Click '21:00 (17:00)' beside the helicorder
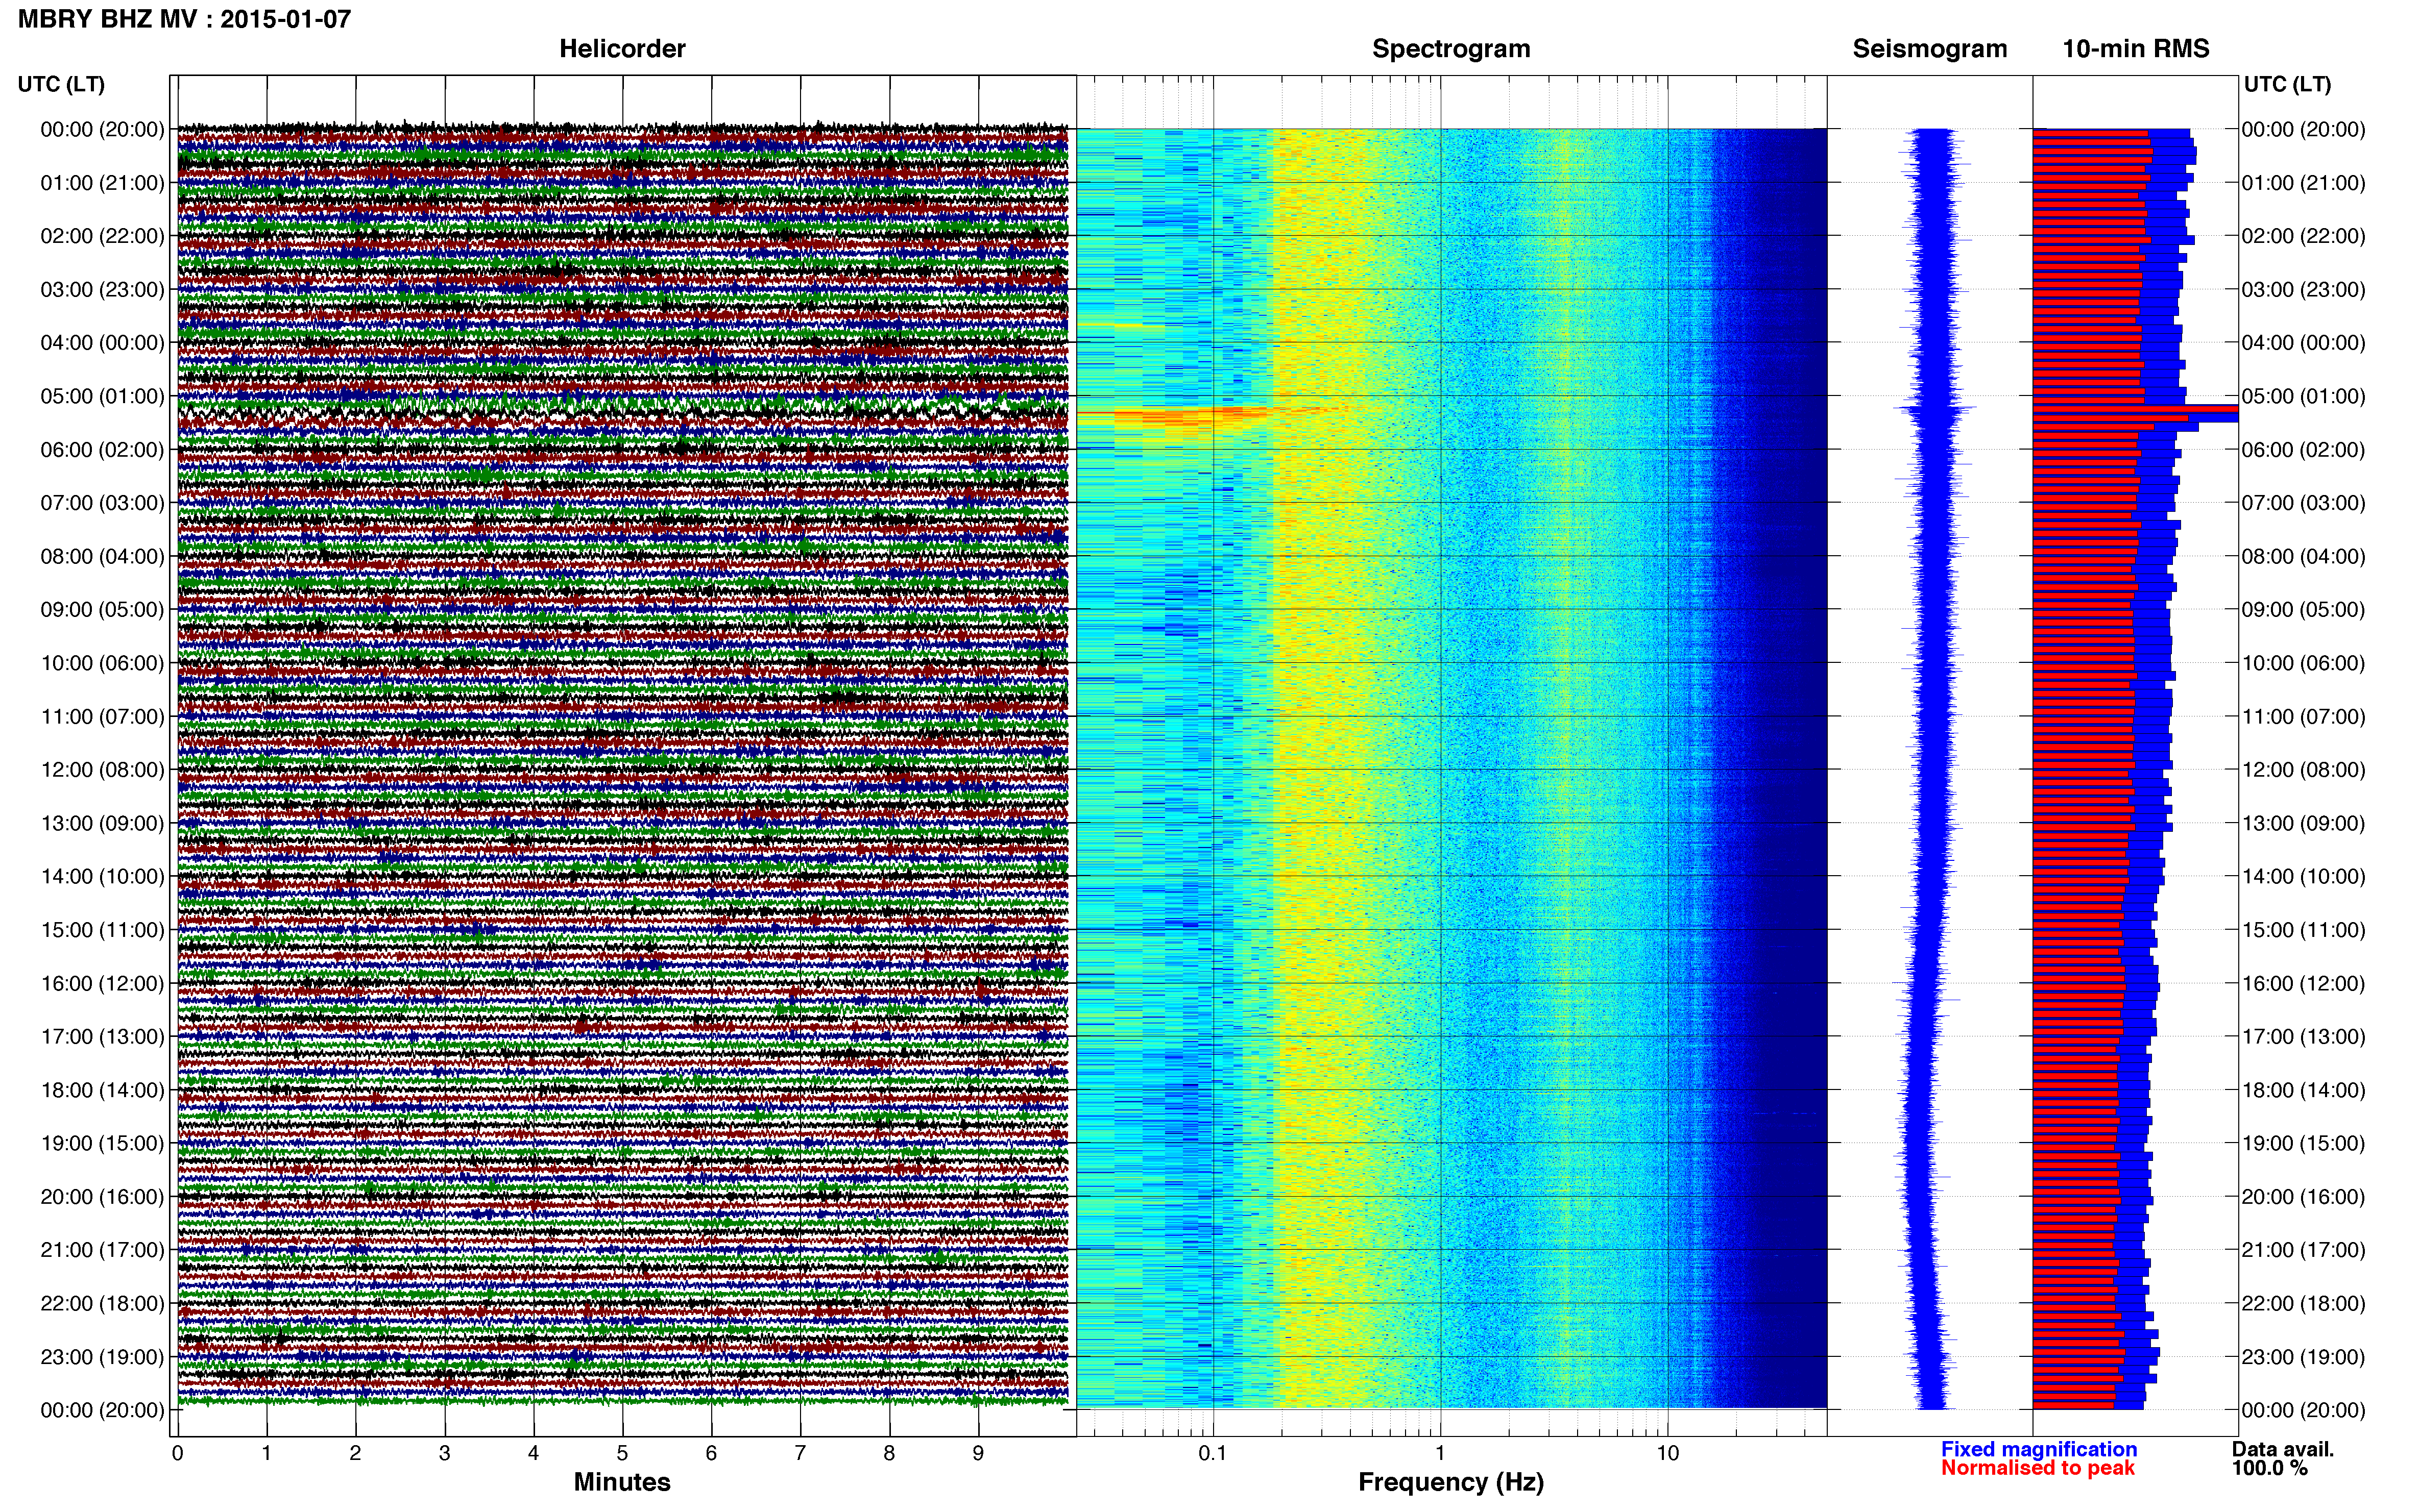Image resolution: width=2420 pixels, height=1512 pixels. point(102,1250)
